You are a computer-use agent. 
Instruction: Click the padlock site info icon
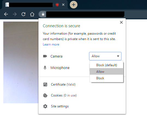click(43, 14)
